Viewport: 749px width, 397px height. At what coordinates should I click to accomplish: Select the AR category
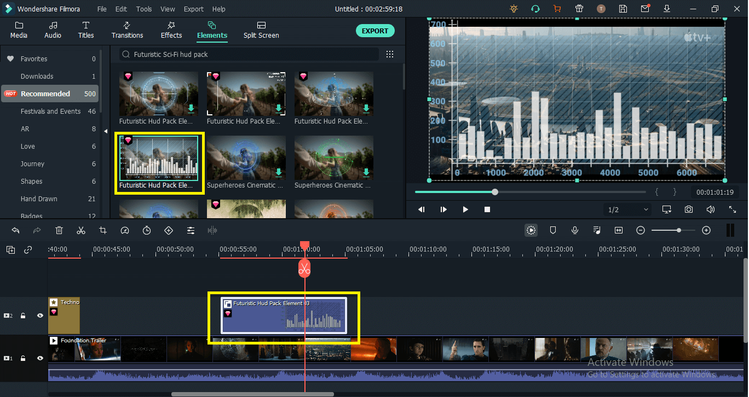50,129
